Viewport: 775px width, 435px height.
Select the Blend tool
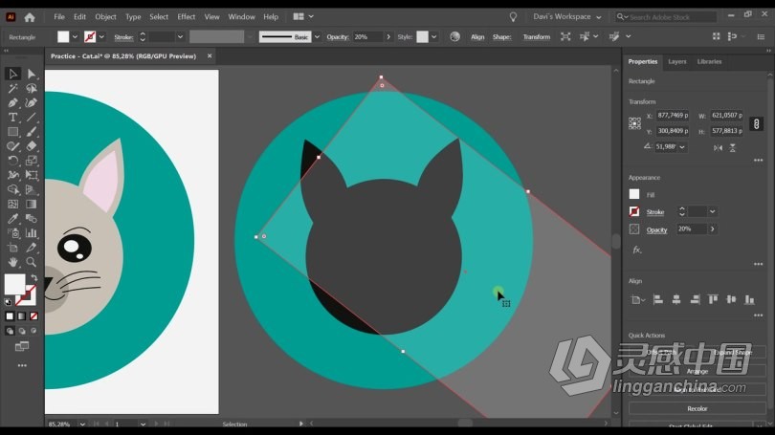[x=32, y=218]
